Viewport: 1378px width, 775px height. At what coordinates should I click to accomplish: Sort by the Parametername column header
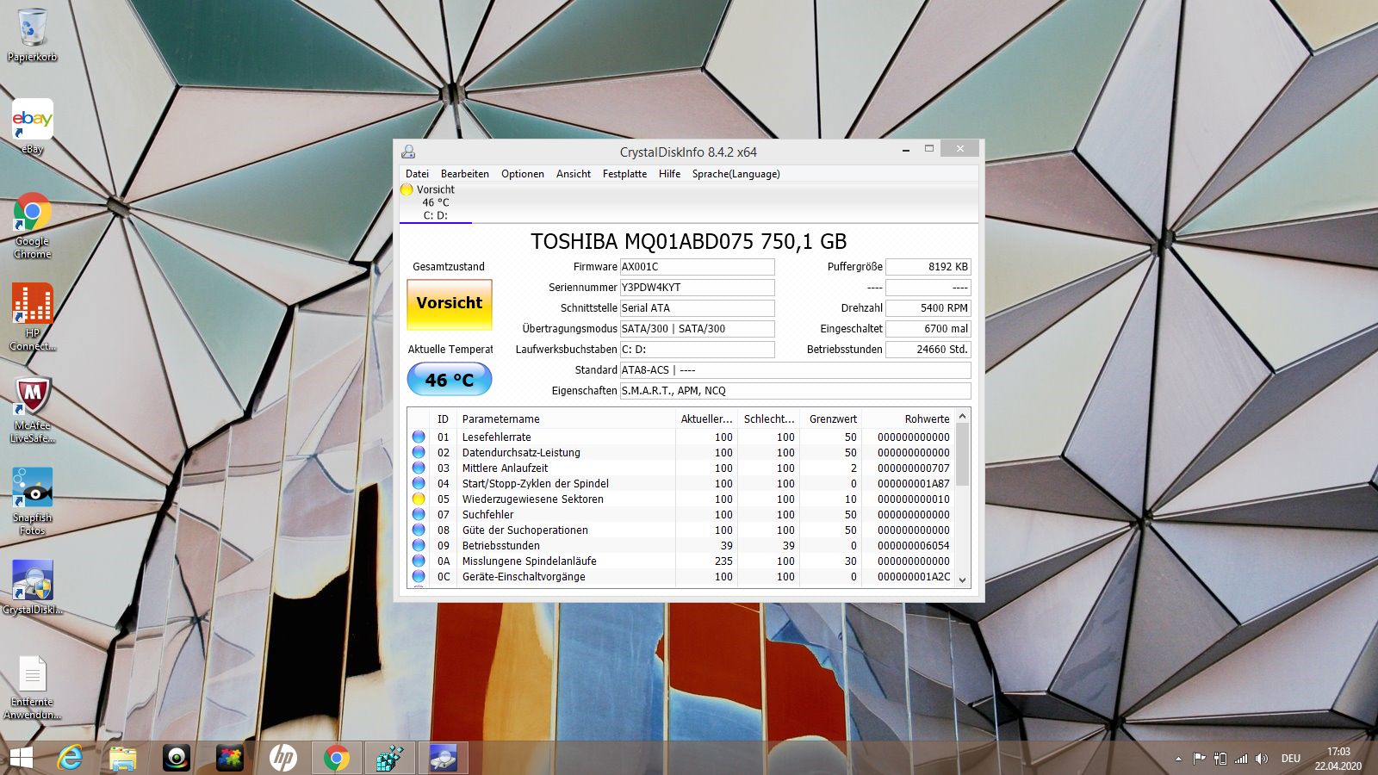point(567,419)
